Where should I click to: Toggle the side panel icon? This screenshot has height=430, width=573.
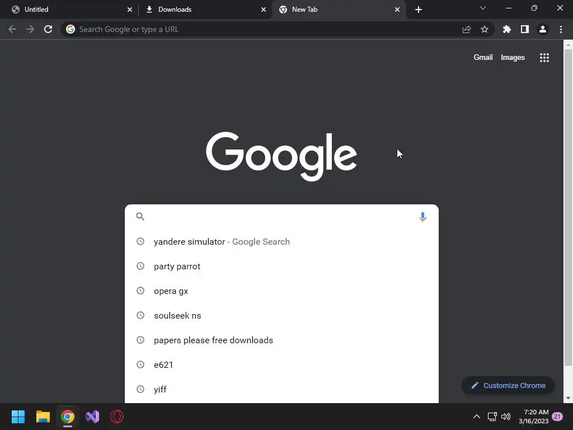[524, 29]
